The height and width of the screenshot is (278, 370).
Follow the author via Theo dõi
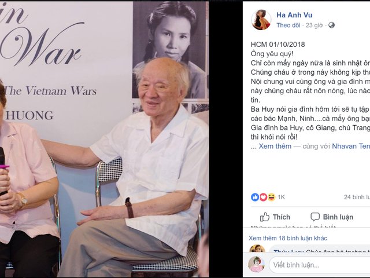coord(288,25)
